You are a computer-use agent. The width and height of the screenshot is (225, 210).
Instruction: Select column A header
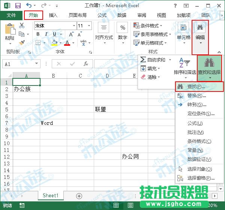point(26,75)
